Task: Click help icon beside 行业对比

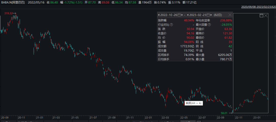Action: (x=171, y=25)
